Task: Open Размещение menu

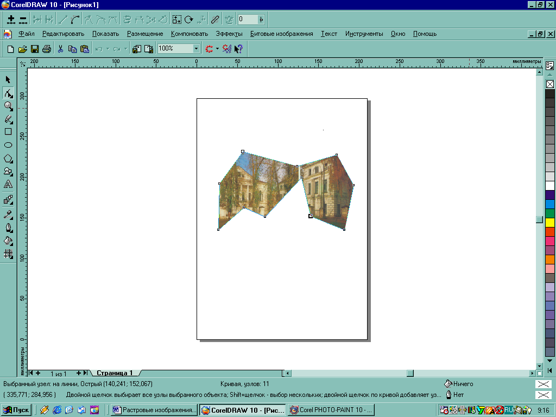Action: click(145, 34)
